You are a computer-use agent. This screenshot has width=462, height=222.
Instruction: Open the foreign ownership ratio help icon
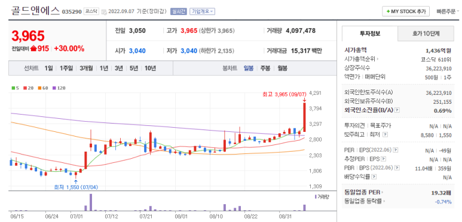(397, 110)
